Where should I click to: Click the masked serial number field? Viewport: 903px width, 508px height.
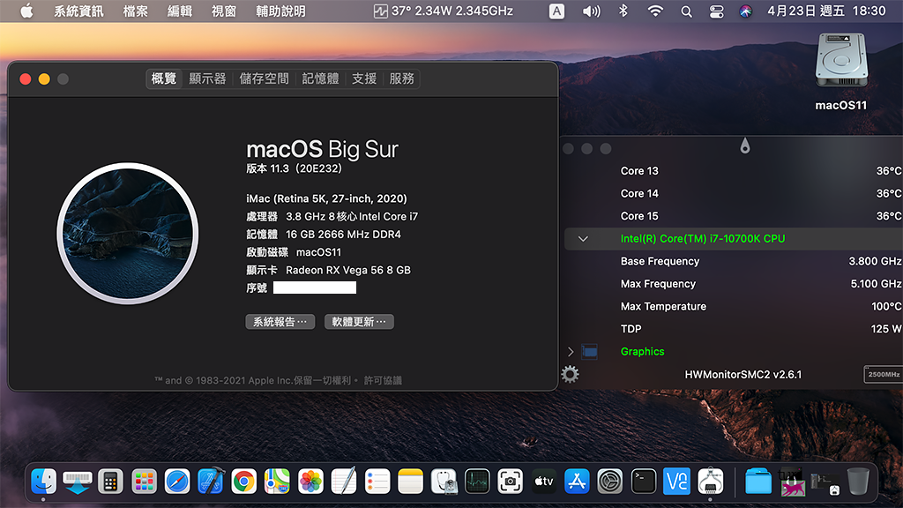[x=315, y=288]
